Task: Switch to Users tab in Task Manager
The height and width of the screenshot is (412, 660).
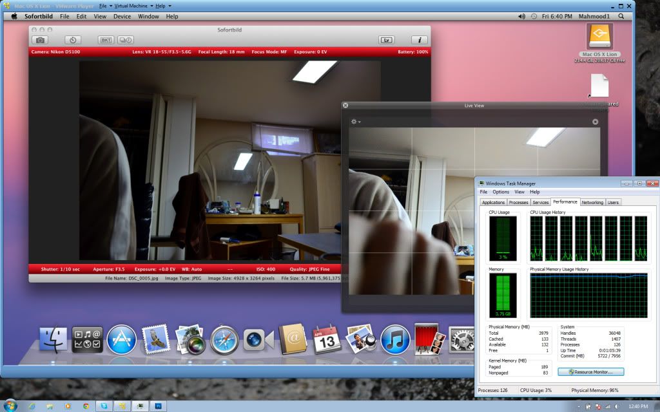Action: click(x=613, y=202)
